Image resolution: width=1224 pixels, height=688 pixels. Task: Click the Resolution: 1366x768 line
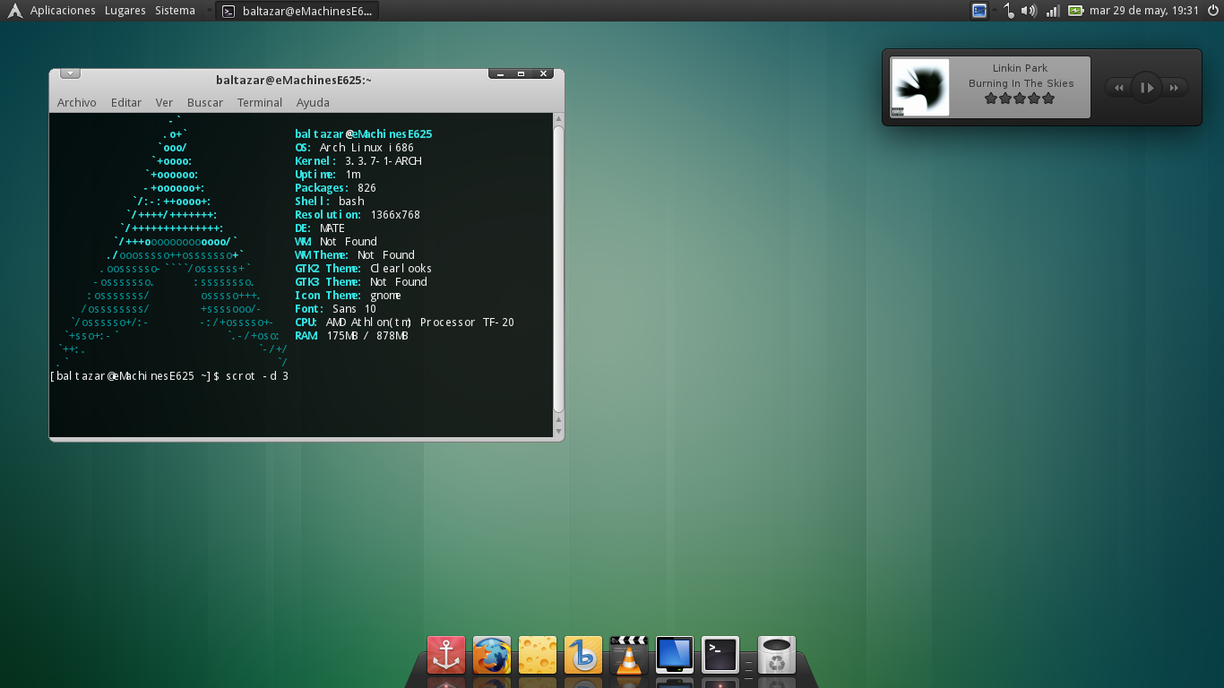358,214
